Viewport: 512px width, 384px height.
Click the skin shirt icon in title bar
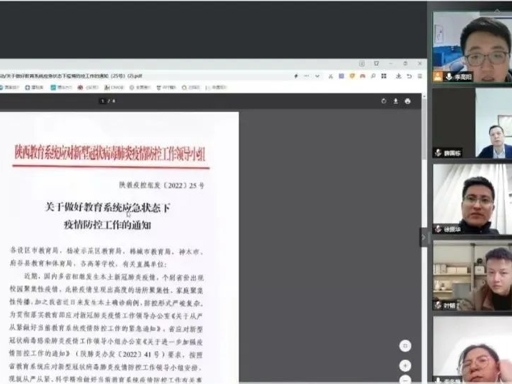pyautogui.click(x=376, y=64)
